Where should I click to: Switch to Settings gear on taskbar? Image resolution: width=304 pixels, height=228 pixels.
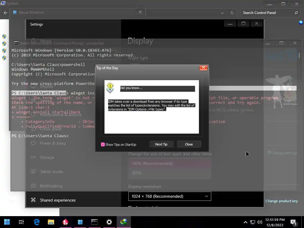[109, 222]
